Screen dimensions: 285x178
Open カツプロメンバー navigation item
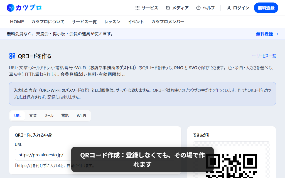pos(168,22)
